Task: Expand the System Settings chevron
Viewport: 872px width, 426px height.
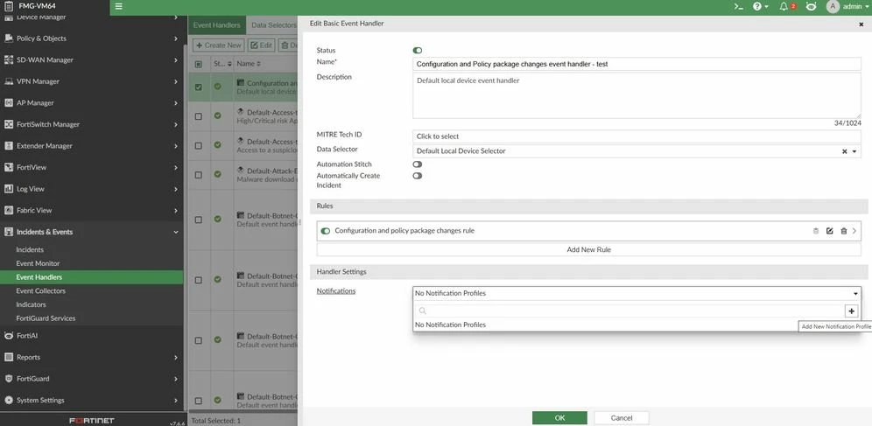Action: [x=176, y=400]
